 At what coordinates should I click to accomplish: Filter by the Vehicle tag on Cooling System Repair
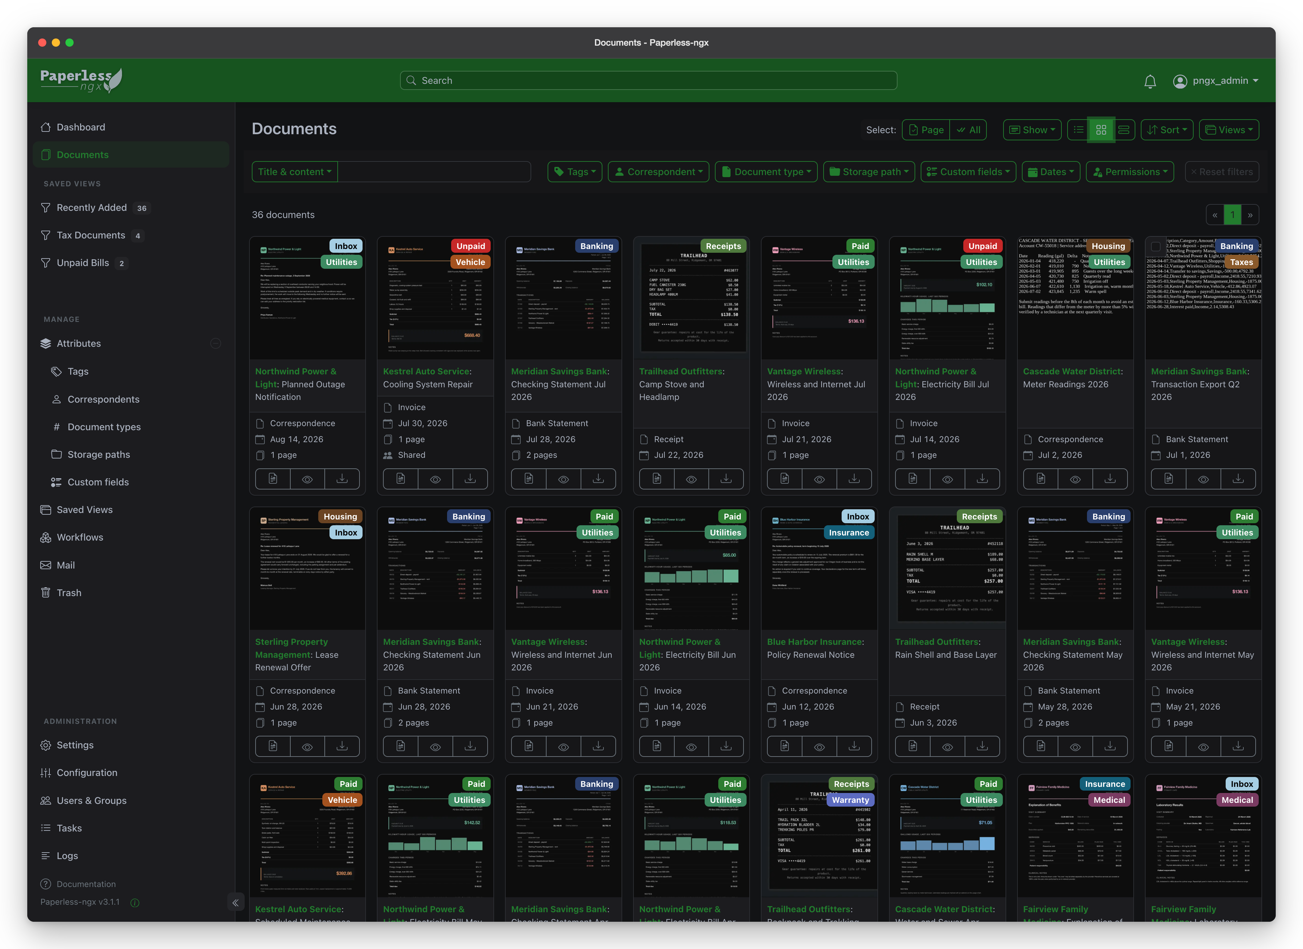(x=471, y=262)
